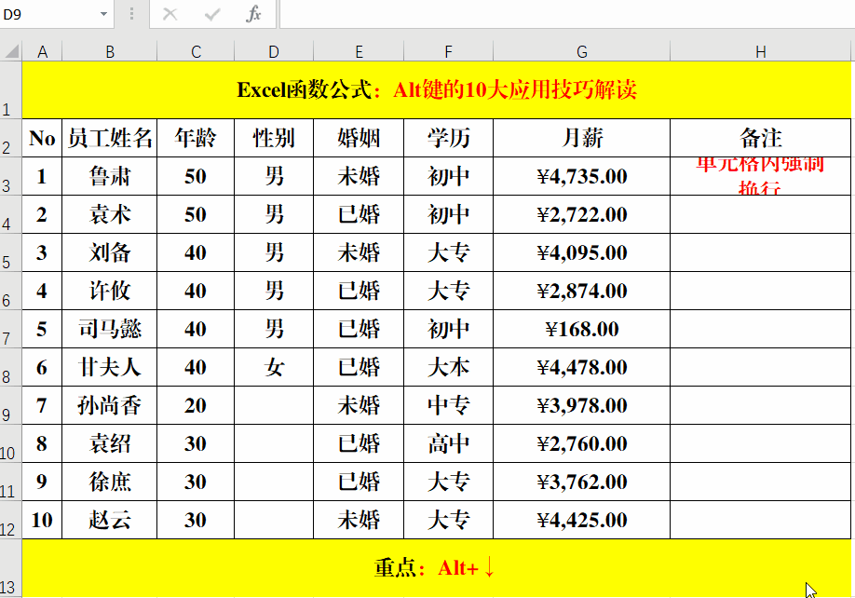Select column G header
The width and height of the screenshot is (855, 598).
582,52
